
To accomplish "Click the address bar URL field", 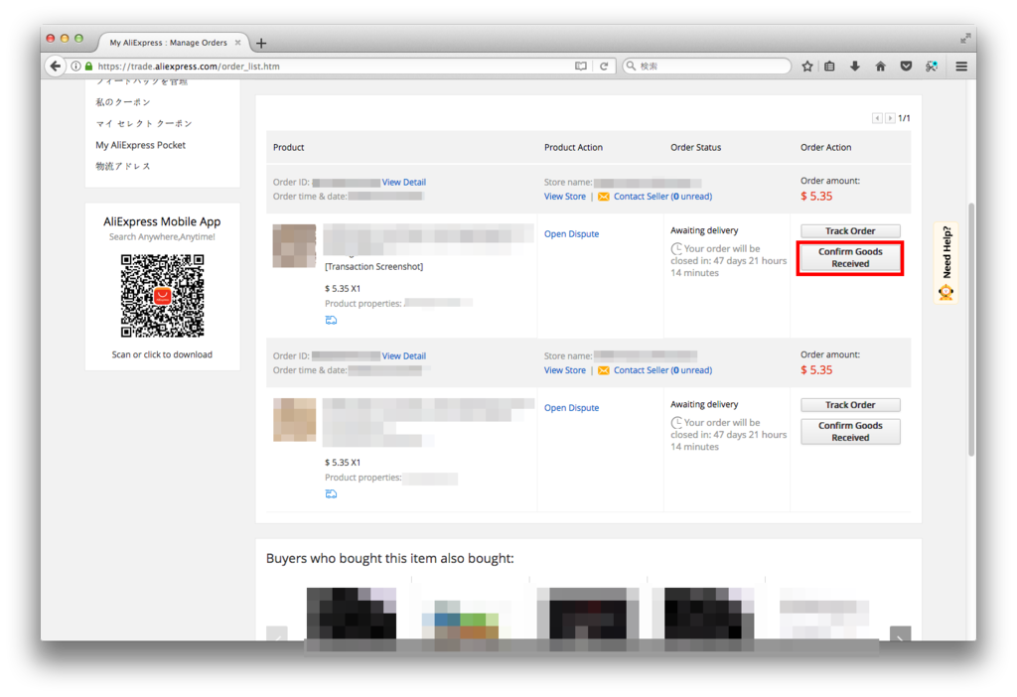I will pos(331,67).
